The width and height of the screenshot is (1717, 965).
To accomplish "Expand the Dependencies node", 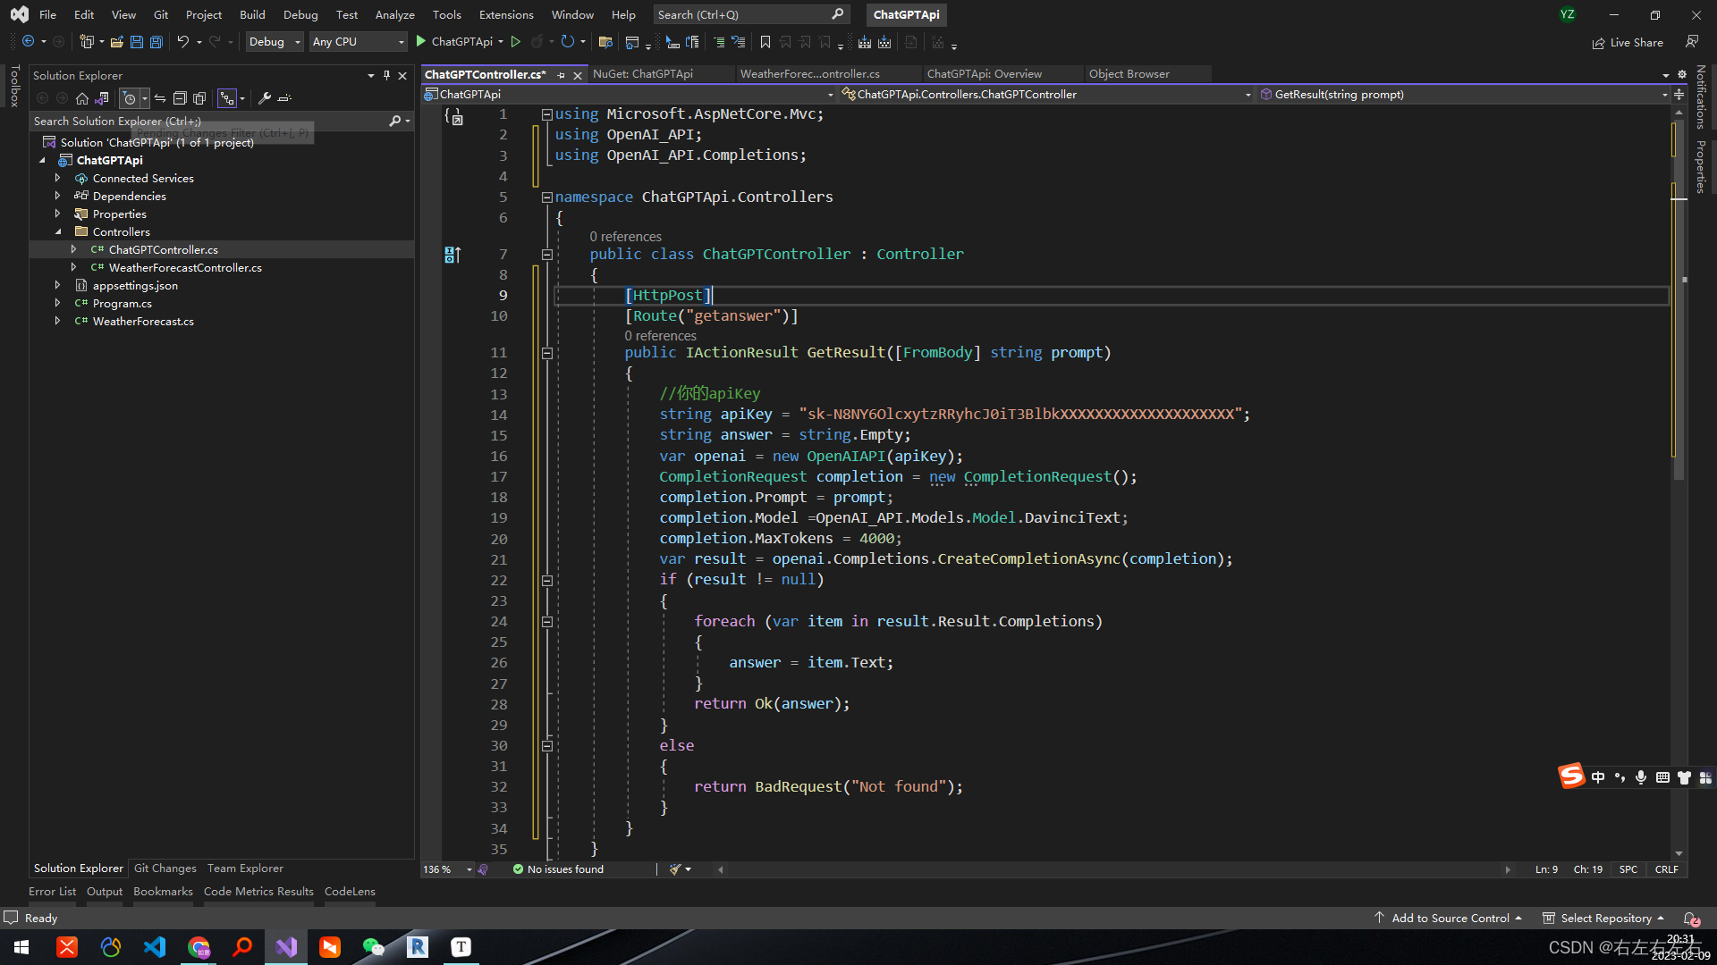I will click(57, 196).
